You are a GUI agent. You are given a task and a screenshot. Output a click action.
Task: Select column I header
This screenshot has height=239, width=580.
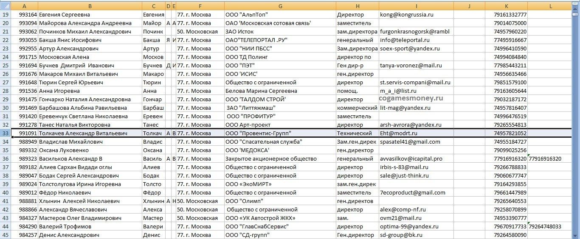point(416,6)
